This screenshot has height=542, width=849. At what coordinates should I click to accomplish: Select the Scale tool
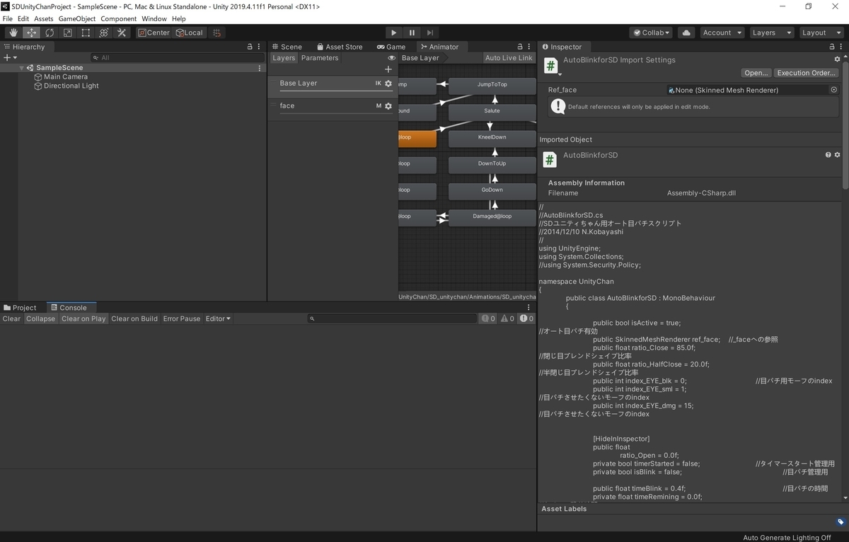67,33
